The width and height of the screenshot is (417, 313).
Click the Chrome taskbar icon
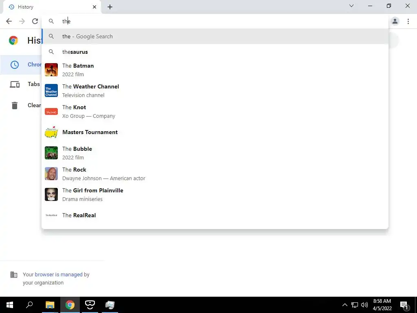coord(70,305)
